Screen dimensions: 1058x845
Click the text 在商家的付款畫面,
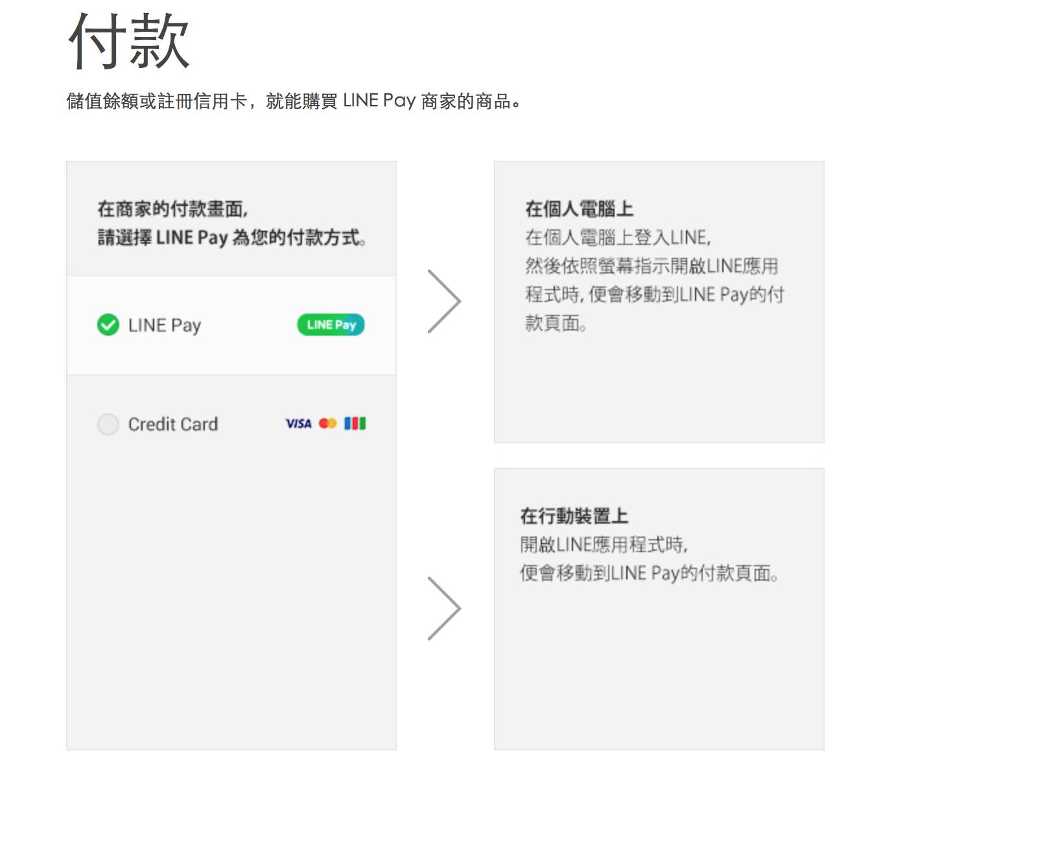point(173,209)
